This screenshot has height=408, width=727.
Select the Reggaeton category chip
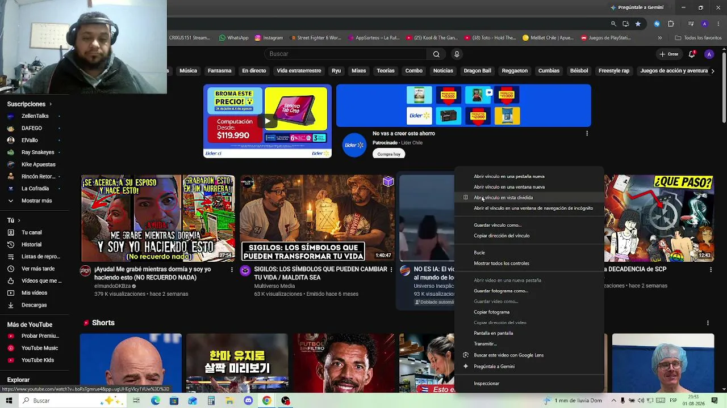[x=515, y=71]
